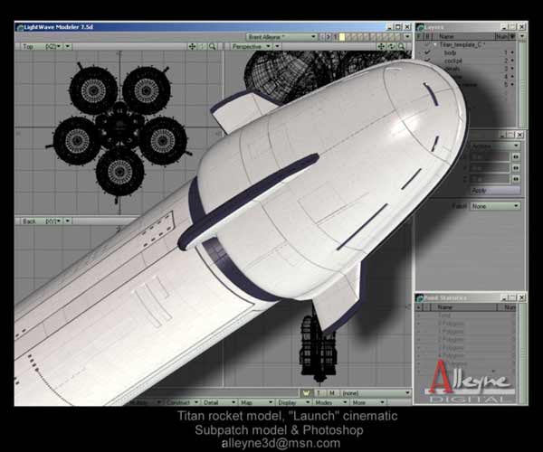Select the highlighted layer 1 button
This screenshot has width=543, height=452.
click(342, 37)
